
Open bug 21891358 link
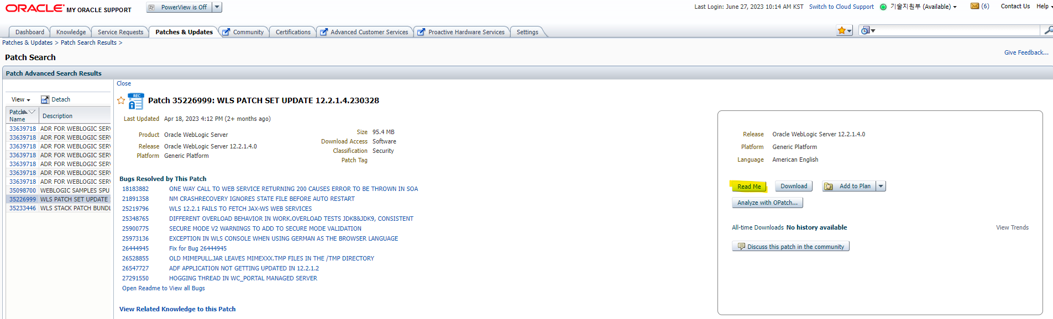(x=135, y=199)
